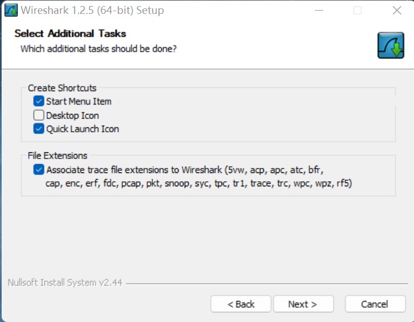Minimize the Wireshark Setup window
The width and height of the screenshot is (414, 322).
pyautogui.click(x=318, y=10)
